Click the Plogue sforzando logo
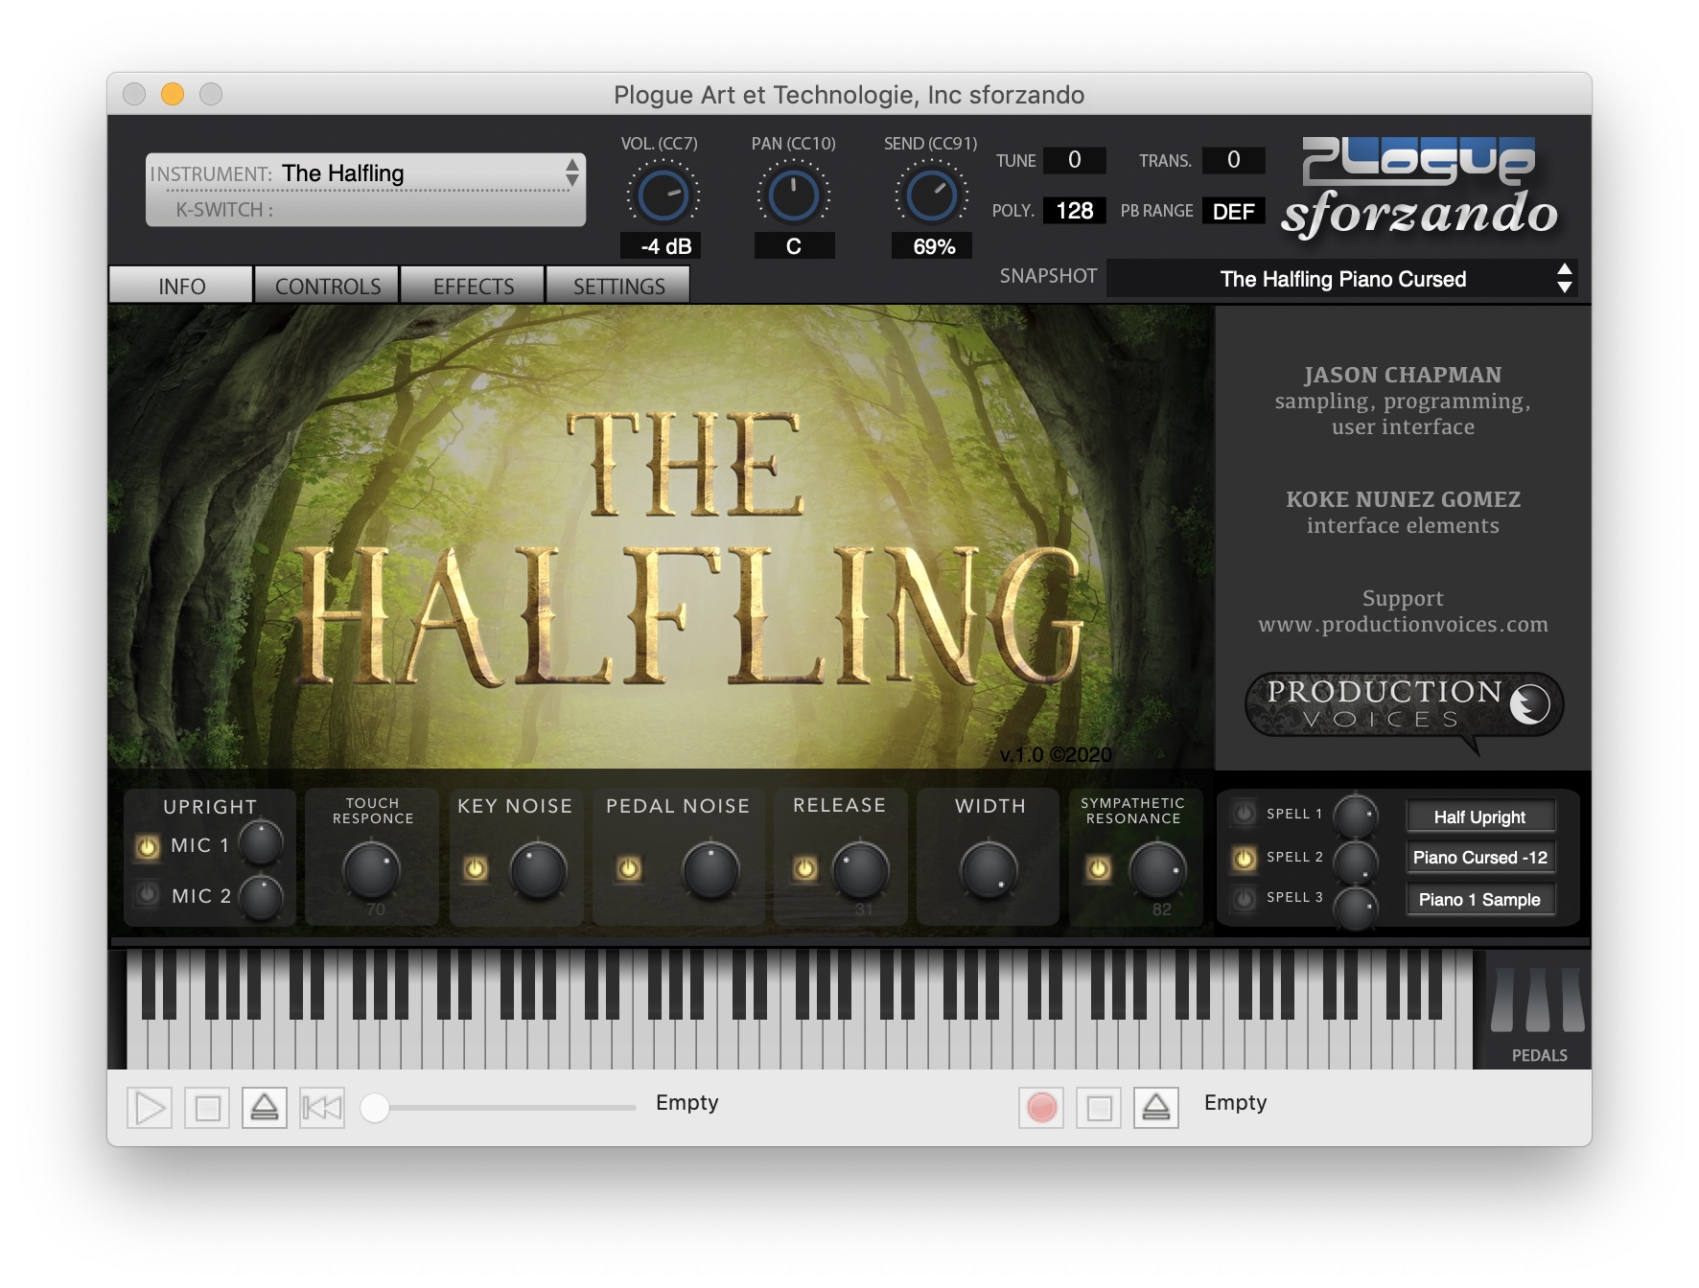 1421,189
